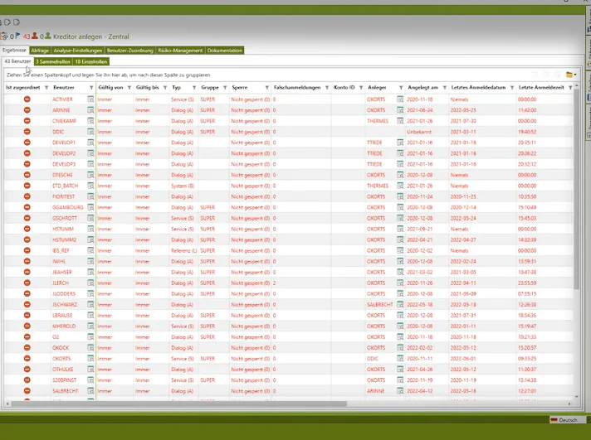Click the red not-assigned icon in ACTIVIER row

pyautogui.click(x=27, y=99)
